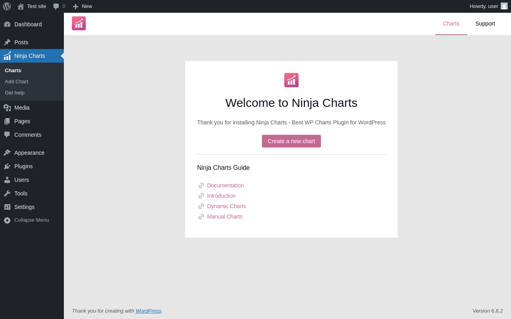This screenshot has height=319, width=511.
Task: Open the Users menu
Action: point(32,180)
